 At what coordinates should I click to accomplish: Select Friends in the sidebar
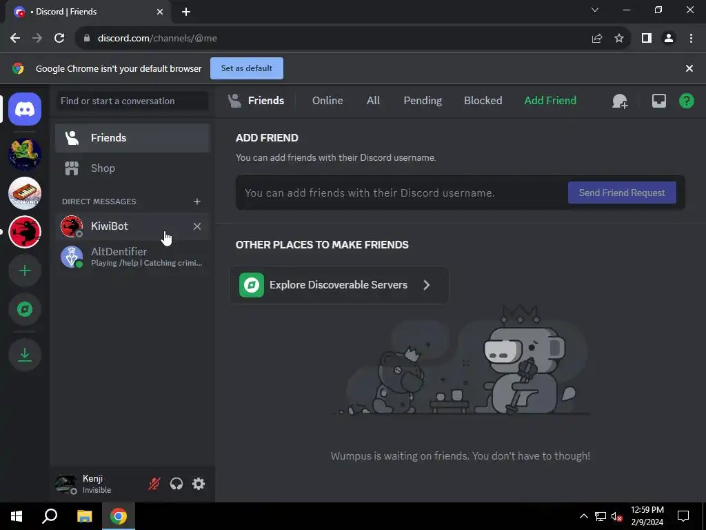(132, 138)
